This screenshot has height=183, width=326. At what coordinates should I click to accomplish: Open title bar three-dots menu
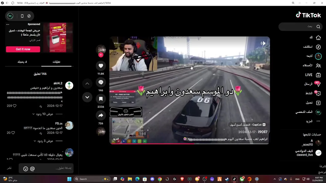[x=300, y=3]
